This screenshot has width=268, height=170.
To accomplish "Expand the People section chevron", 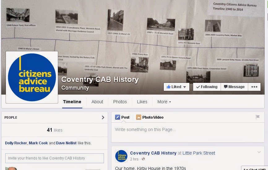I will pyautogui.click(x=103, y=117).
